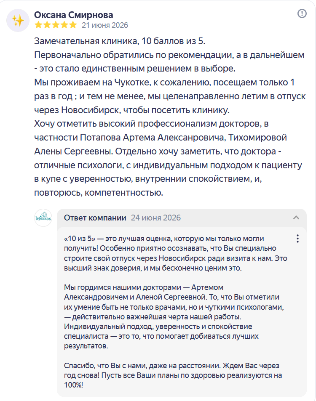Click the third rating star
The height and width of the screenshot is (401, 316).
coord(56,25)
